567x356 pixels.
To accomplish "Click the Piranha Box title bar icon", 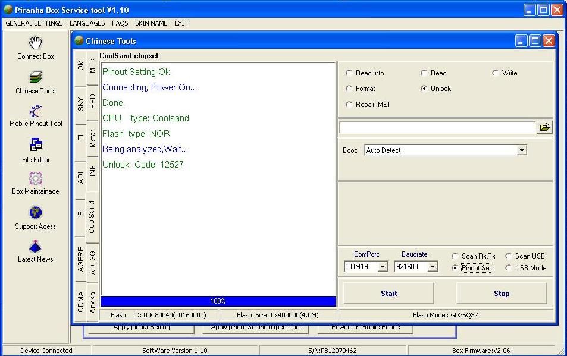I will click(8, 10).
